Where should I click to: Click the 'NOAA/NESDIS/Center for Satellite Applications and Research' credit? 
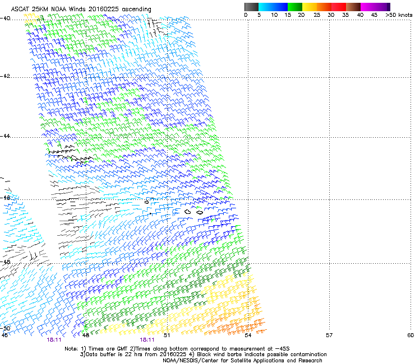coord(242,361)
